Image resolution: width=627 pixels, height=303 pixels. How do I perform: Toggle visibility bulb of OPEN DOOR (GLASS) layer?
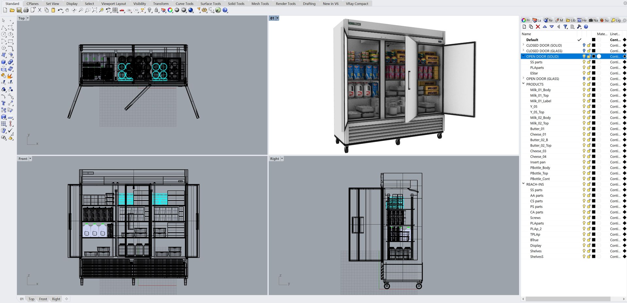coord(584,79)
